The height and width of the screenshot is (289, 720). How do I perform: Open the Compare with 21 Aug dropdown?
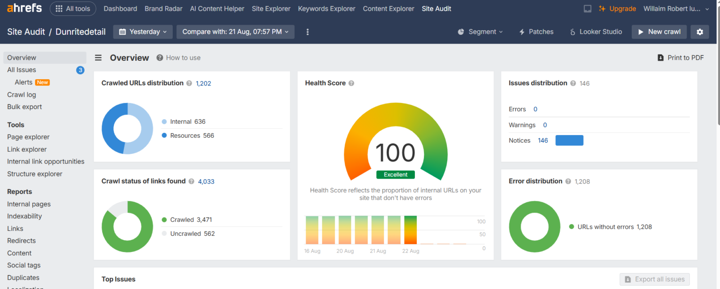(235, 32)
